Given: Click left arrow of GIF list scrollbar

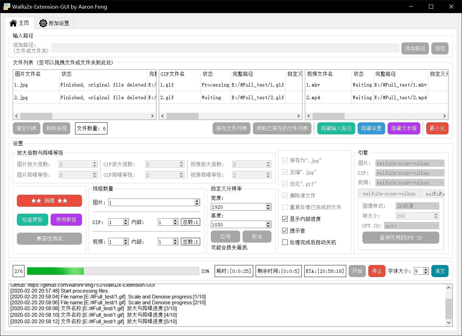Looking at the screenshot, I should (x=163, y=116).
